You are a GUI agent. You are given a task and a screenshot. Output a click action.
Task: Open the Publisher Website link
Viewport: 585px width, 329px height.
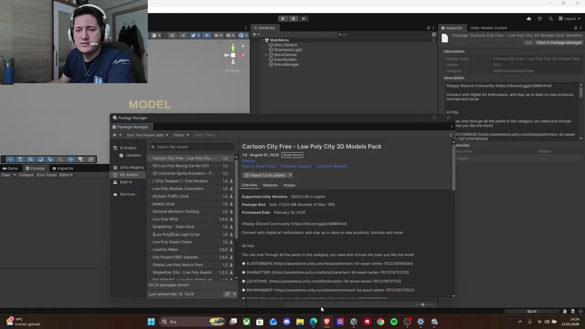pyautogui.click(x=331, y=166)
